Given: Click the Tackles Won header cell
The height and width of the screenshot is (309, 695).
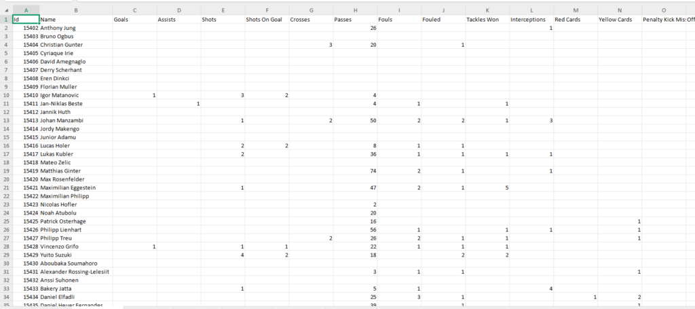Looking at the screenshot, I should pyautogui.click(x=487, y=20).
